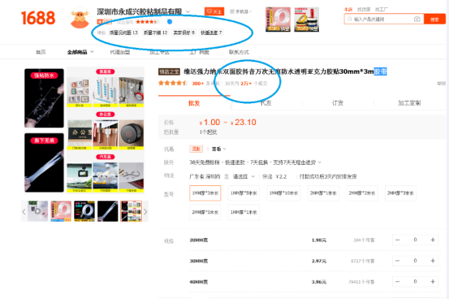Switch to the 订货 ordering tab
449x299 pixels.
tap(338, 103)
